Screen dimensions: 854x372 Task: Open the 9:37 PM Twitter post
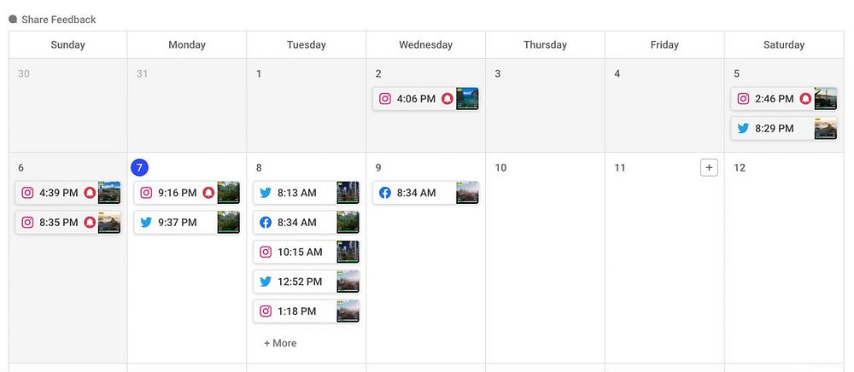(x=187, y=223)
